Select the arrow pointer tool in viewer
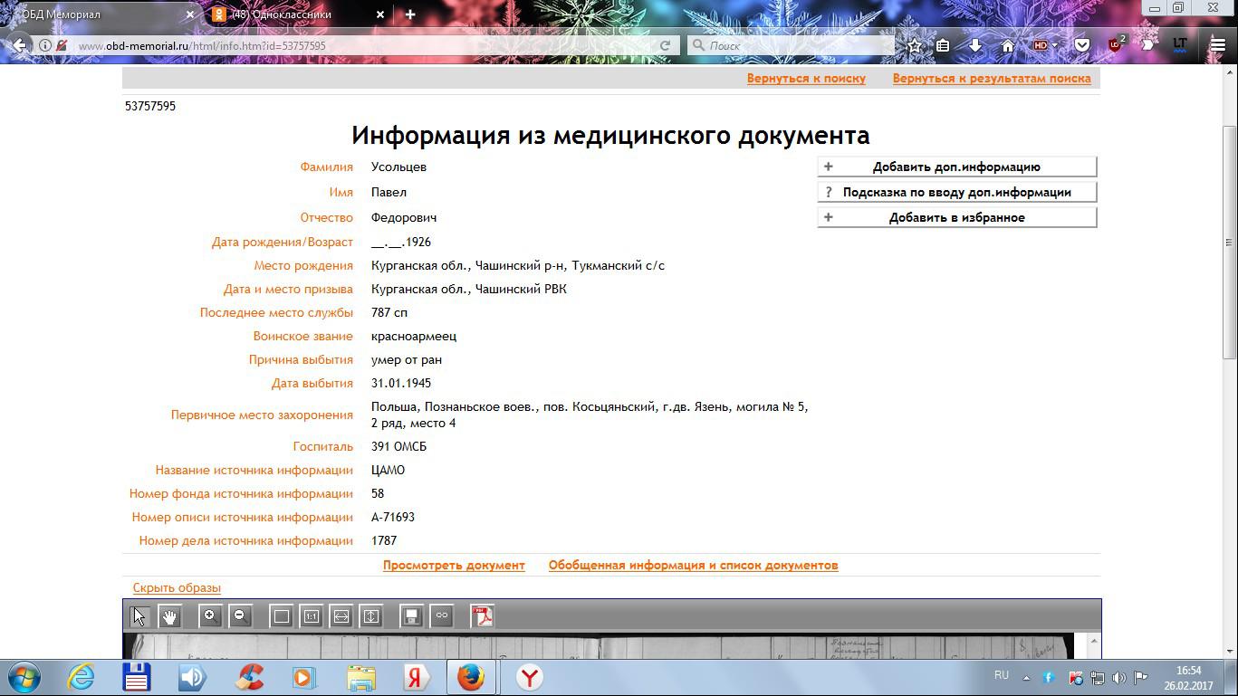1238x696 pixels. click(139, 616)
